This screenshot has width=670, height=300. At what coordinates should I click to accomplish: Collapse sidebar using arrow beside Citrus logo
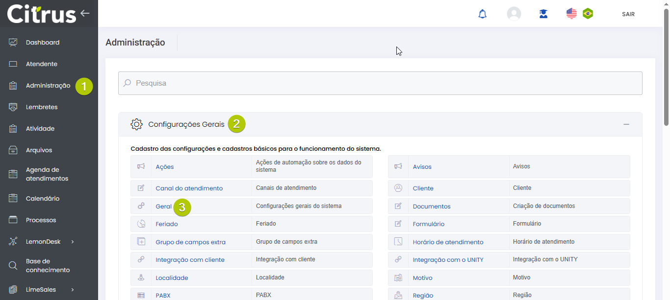tap(85, 13)
